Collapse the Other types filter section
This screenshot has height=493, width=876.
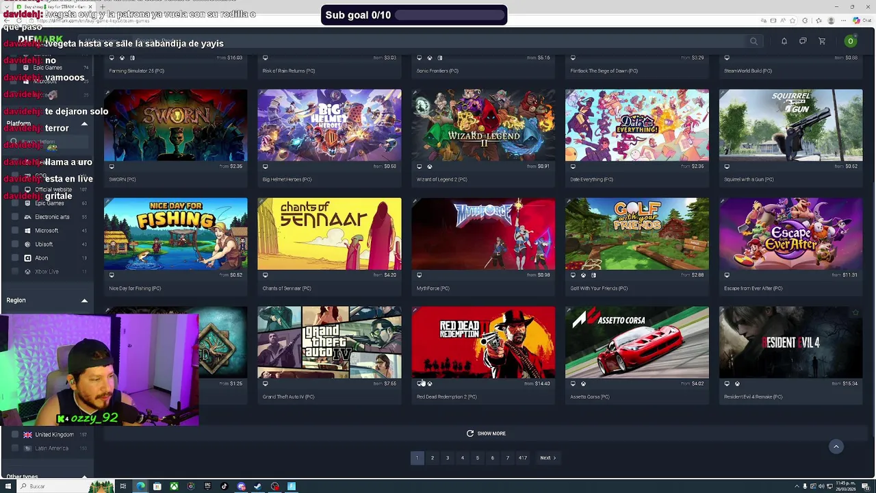point(84,477)
